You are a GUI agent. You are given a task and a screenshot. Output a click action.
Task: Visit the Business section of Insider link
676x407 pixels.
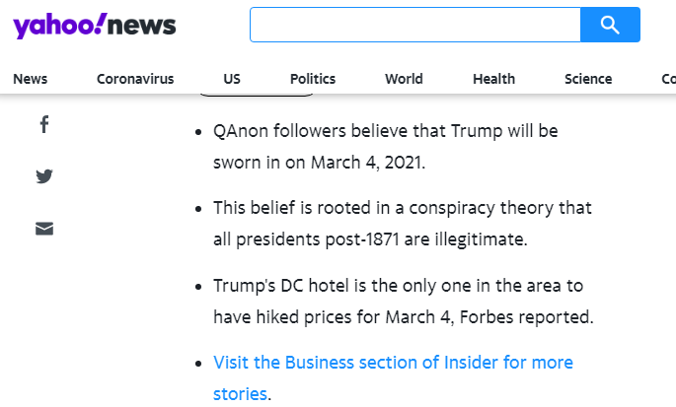tap(393, 363)
